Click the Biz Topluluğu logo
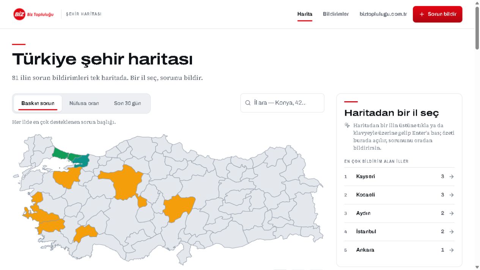 click(x=33, y=14)
